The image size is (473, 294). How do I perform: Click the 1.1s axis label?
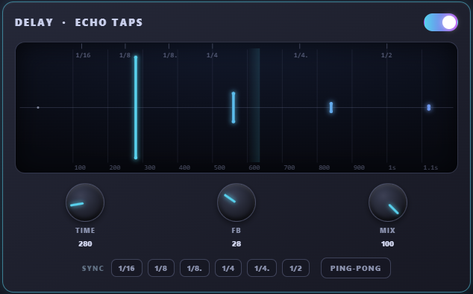(x=430, y=167)
